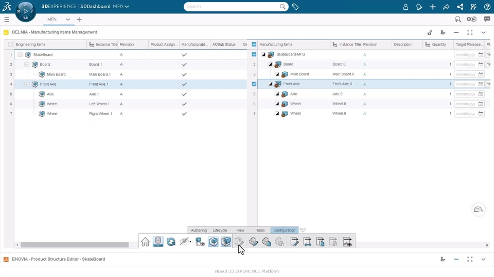Screen dimensions: 494x277
Task: Switch to the Authoring tab
Action: pyautogui.click(x=199, y=230)
